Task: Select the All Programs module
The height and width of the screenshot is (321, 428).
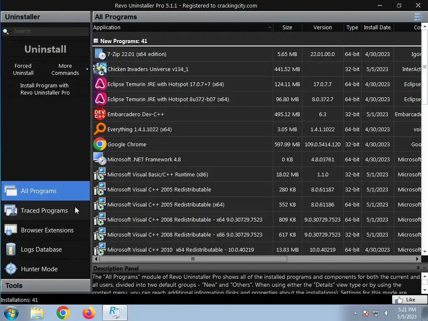Action: (46, 191)
